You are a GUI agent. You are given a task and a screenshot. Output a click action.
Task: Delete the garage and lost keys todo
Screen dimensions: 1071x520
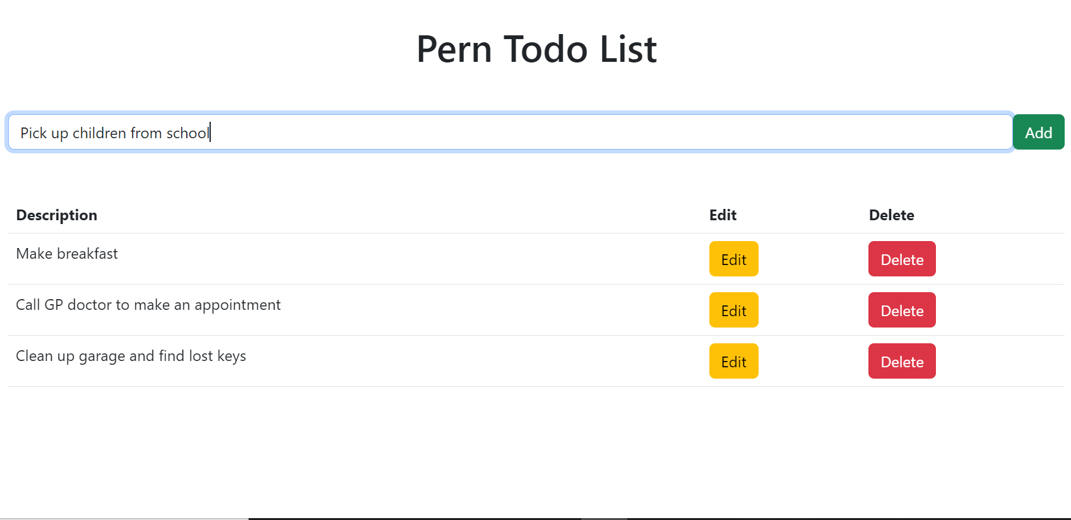point(901,362)
